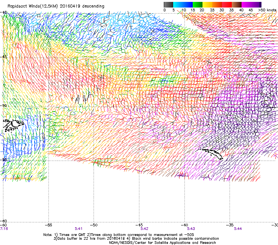The height and width of the screenshot is (245, 278).
Task: Click the NOAA/NESDIS credit line
Action: point(162,243)
